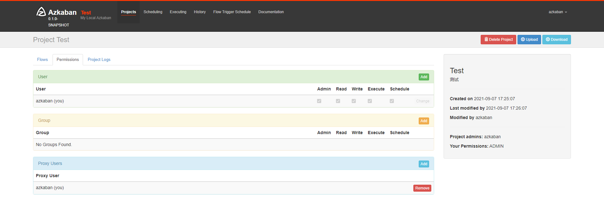Click the Download button
The height and width of the screenshot is (218, 604).
coord(556,40)
